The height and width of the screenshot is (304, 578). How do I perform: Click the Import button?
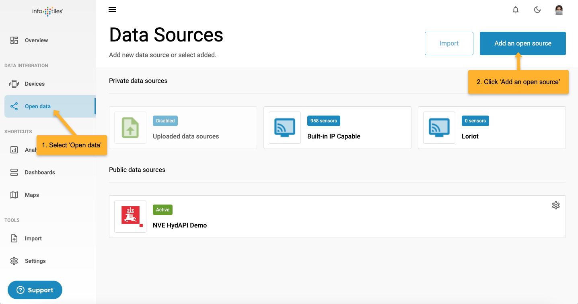pyautogui.click(x=449, y=43)
